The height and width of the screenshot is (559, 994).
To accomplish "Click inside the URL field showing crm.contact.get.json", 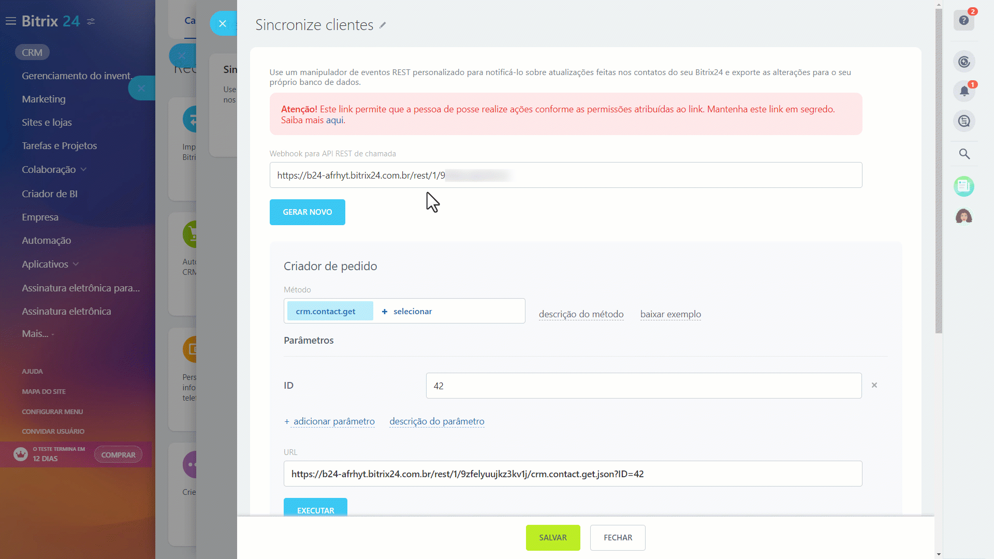I will (x=569, y=474).
